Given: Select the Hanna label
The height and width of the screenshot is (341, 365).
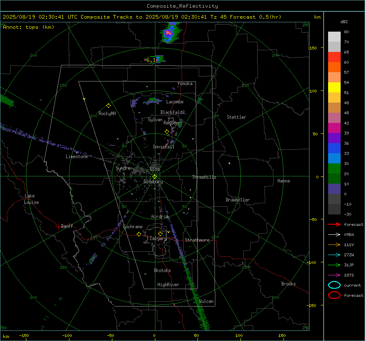Looking at the screenshot, I should click(283, 181).
